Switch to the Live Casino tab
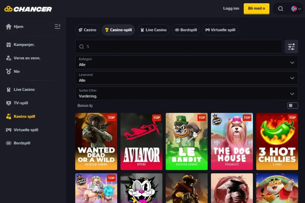This screenshot has width=305, height=203. point(153,30)
